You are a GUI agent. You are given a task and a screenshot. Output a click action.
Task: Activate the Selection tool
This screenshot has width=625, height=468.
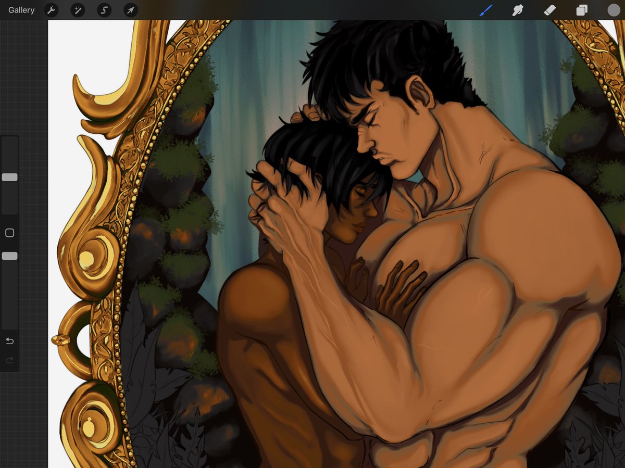(104, 10)
